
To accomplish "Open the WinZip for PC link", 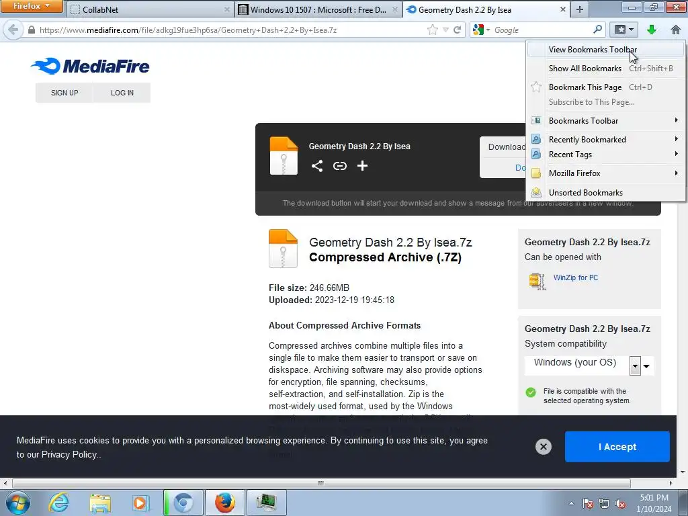I will click(x=575, y=277).
